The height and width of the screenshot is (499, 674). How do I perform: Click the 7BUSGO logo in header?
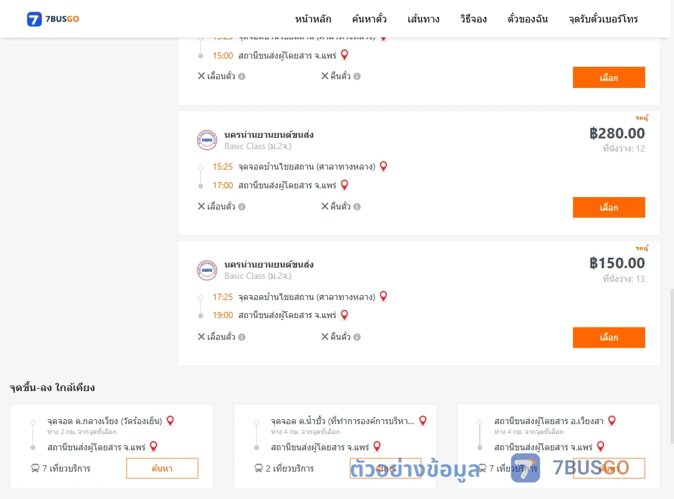coord(53,19)
